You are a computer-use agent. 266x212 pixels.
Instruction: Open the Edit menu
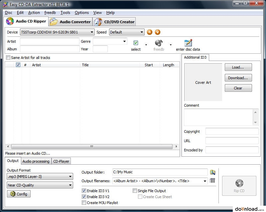(x=20, y=13)
